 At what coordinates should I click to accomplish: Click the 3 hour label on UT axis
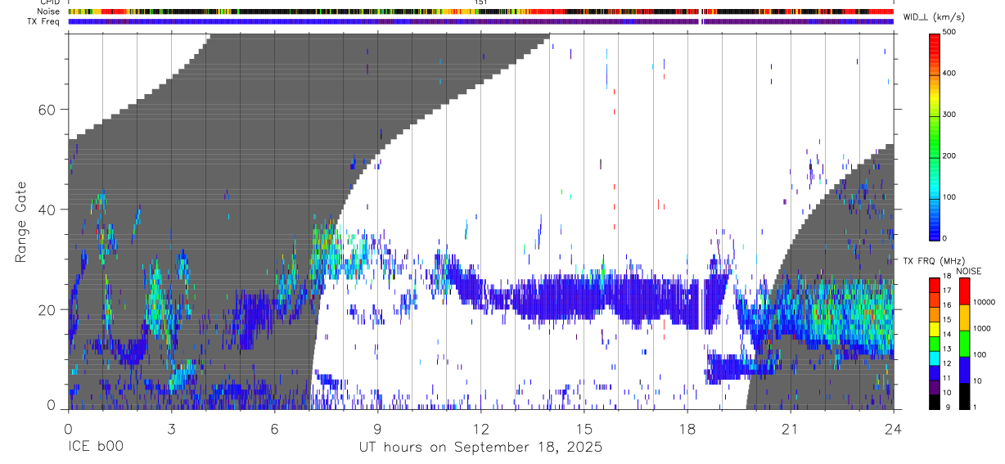coord(171,427)
